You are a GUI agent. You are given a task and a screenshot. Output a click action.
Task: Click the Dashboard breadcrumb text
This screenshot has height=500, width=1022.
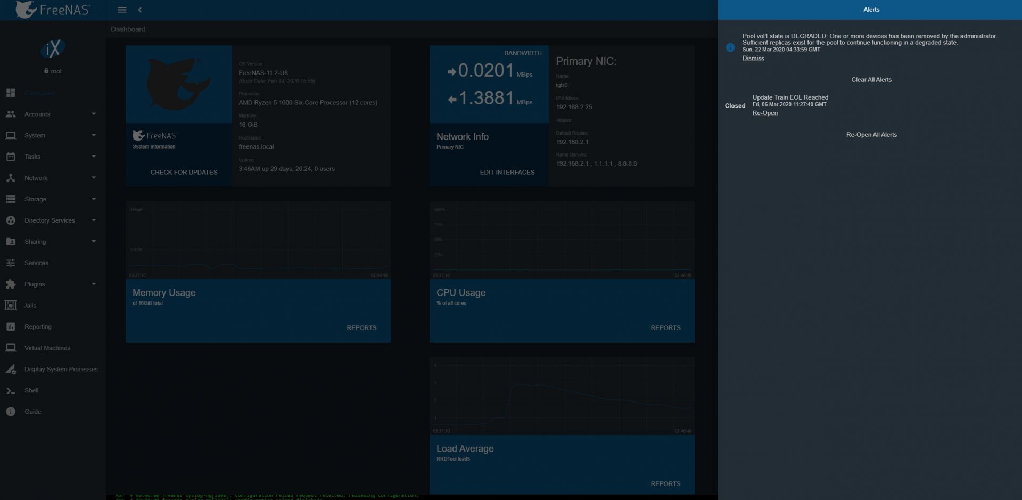(128, 29)
